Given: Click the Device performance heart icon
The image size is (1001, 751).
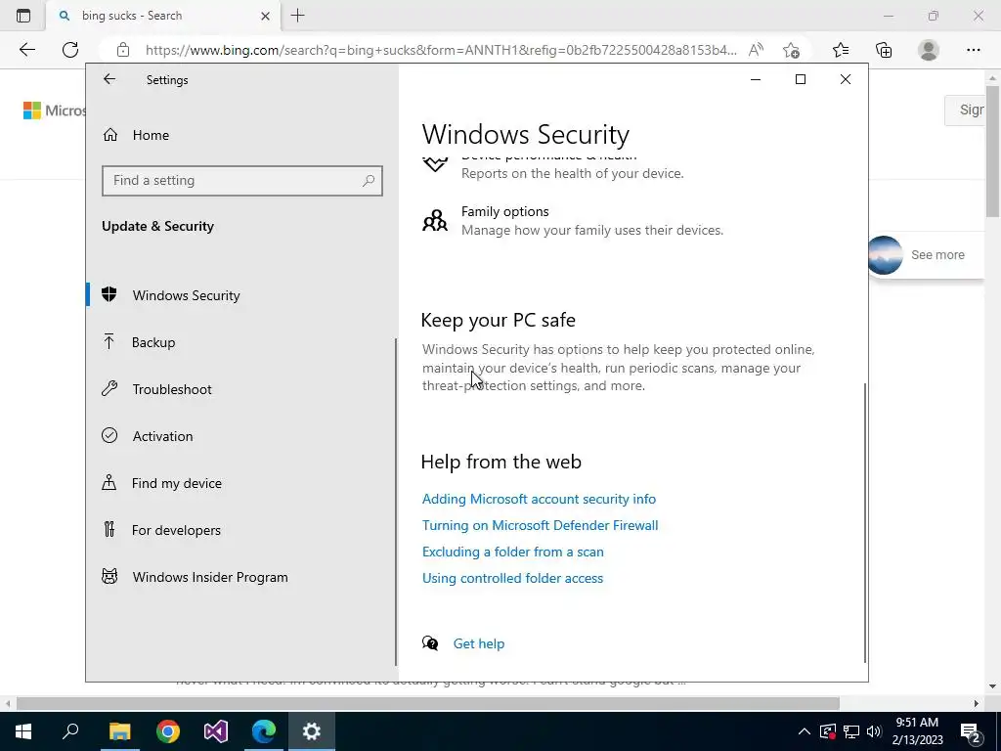Looking at the screenshot, I should coord(435,164).
